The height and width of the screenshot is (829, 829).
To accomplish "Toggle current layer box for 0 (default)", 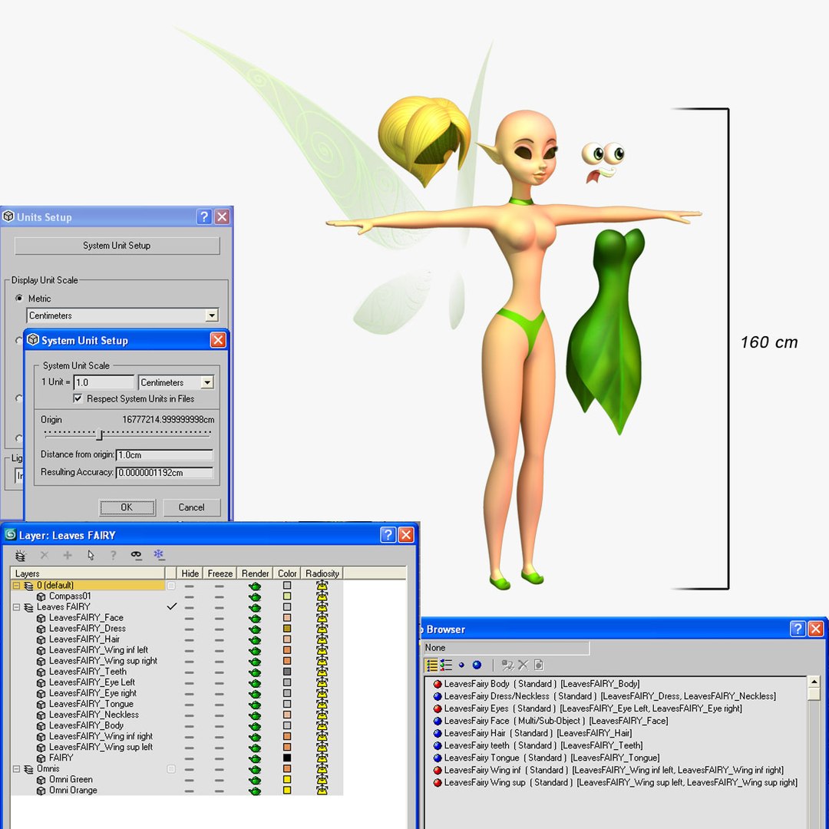I will [x=170, y=586].
